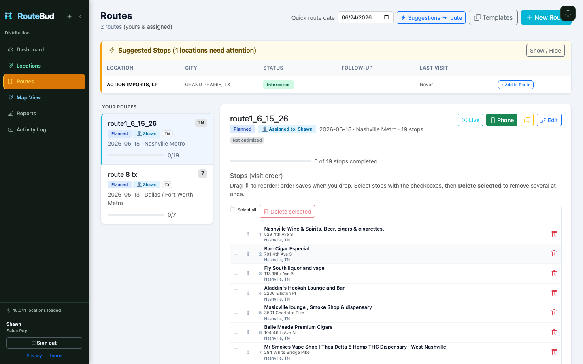Enable the Select all checkbox
The image size is (583, 364).
click(233, 210)
